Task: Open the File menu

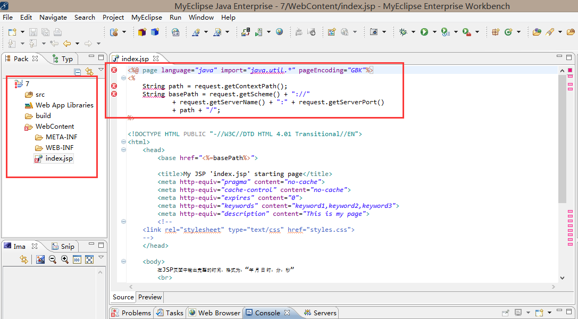Action: click(x=8, y=18)
